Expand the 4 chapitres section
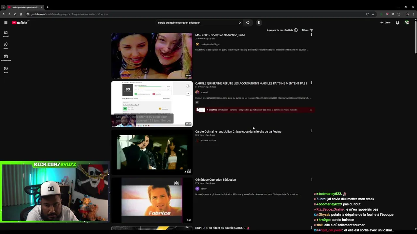Image resolution: width=417 pixels, height=234 pixels. pos(311,110)
